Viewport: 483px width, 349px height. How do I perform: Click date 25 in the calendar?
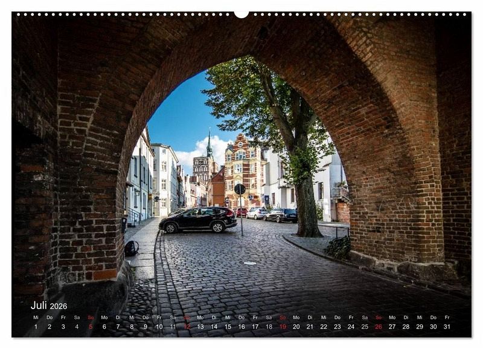pos(365,327)
